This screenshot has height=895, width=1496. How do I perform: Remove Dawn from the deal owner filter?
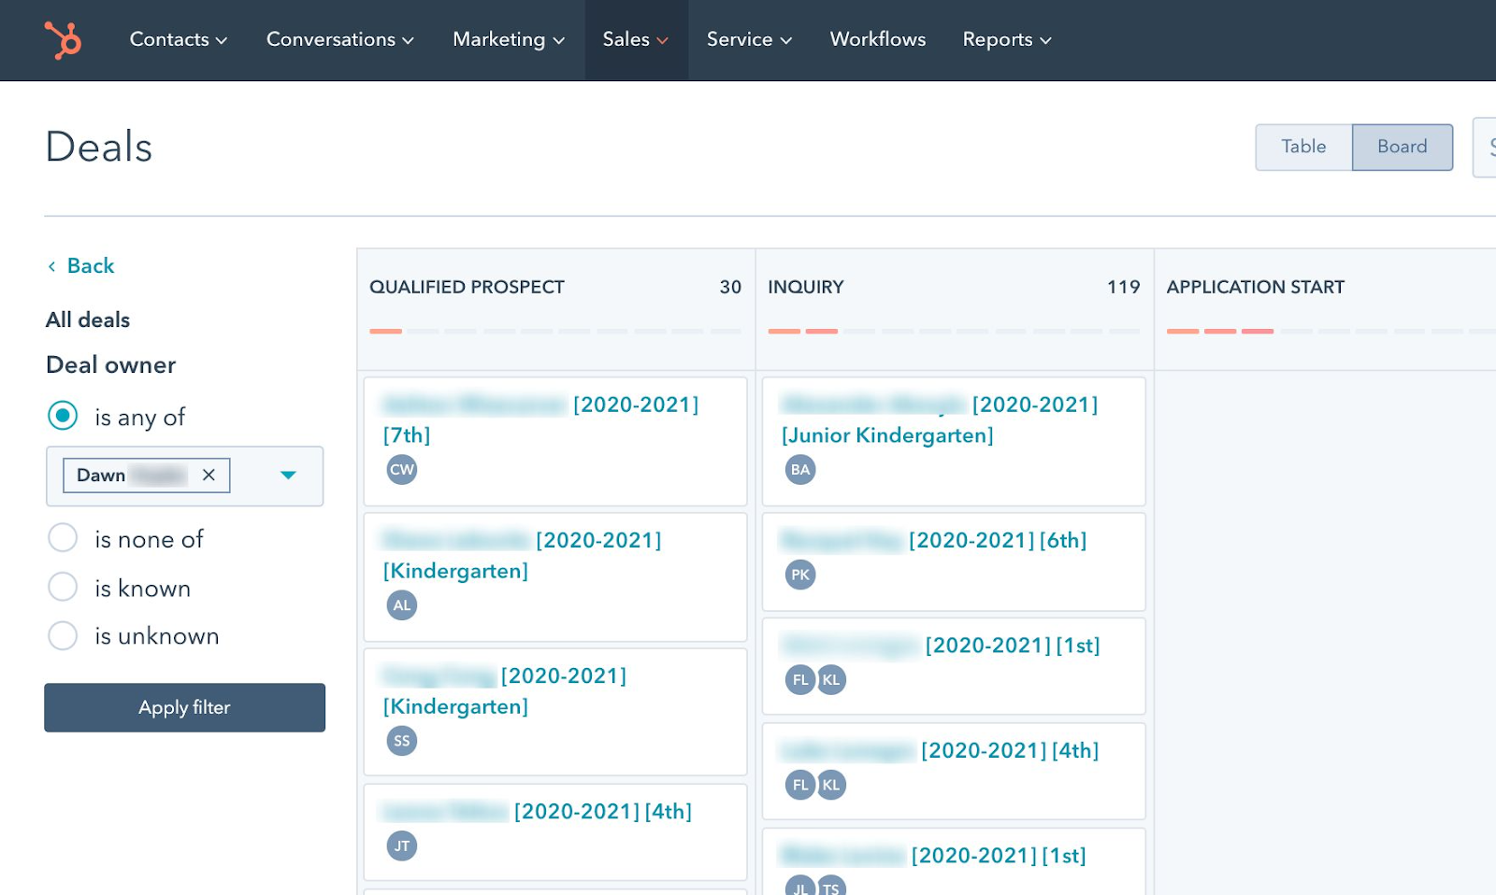[209, 475]
